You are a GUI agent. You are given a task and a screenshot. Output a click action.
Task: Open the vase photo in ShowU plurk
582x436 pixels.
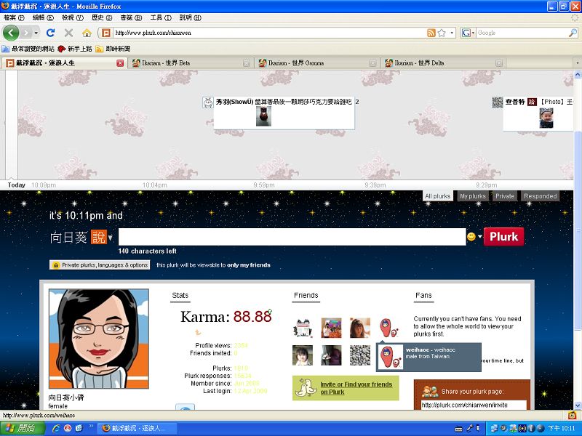pos(263,116)
